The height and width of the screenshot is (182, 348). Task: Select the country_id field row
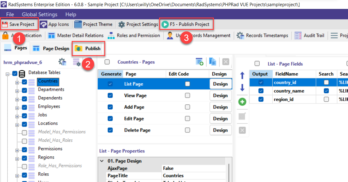click(299, 83)
